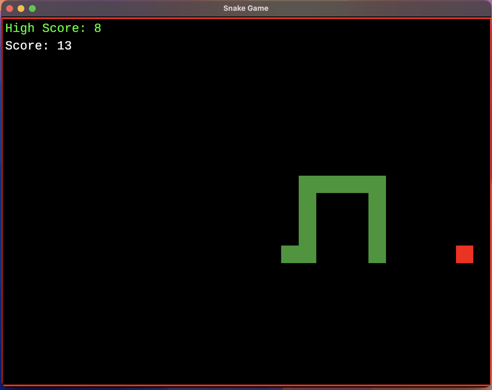Click the red food square
Image resolution: width=492 pixels, height=390 pixels.
pyautogui.click(x=465, y=254)
